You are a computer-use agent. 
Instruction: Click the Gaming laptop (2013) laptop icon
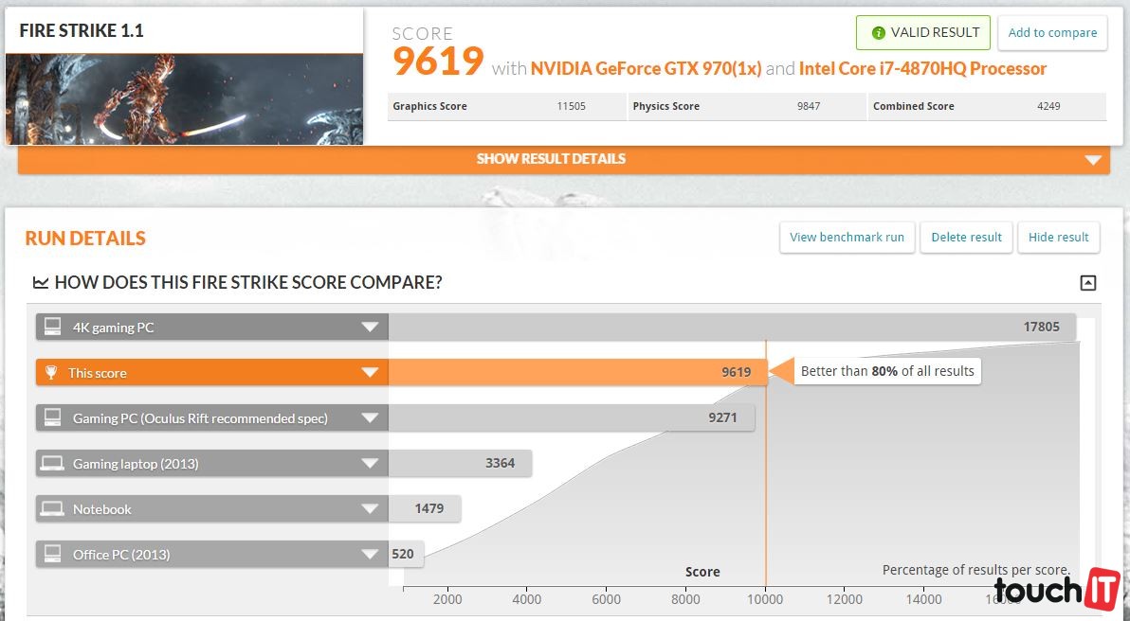pyautogui.click(x=53, y=464)
